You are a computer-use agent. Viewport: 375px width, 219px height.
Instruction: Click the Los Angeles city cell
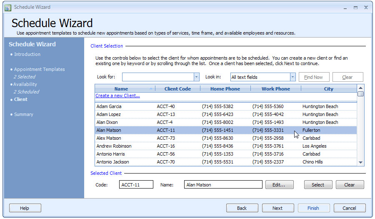(x=314, y=146)
